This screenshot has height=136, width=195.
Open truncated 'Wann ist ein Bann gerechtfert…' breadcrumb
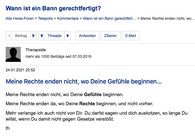pyautogui.click(x=109, y=19)
